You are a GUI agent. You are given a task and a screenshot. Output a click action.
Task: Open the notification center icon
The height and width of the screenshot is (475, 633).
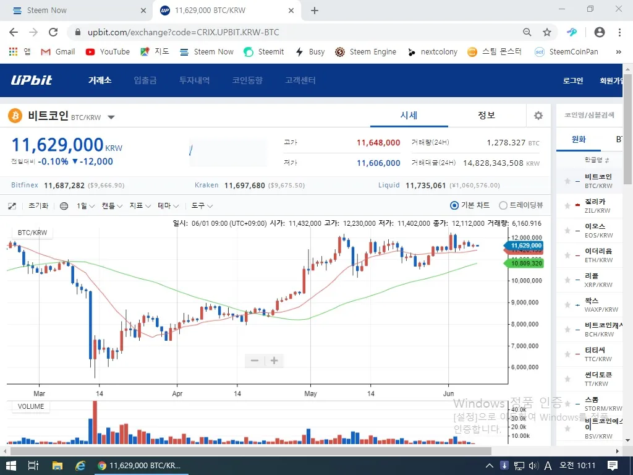[613, 466]
